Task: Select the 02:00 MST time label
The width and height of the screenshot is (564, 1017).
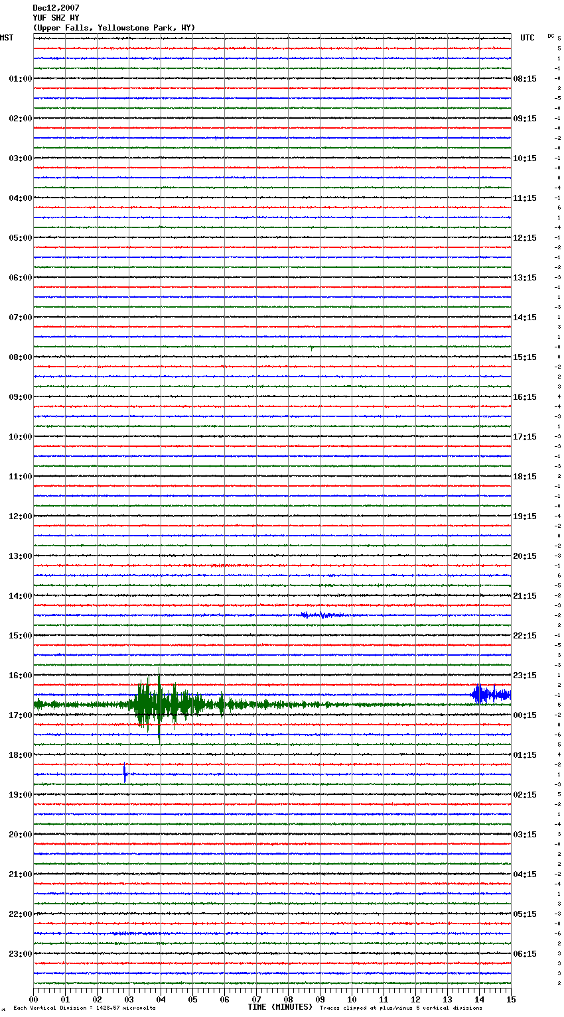Action: (x=20, y=119)
